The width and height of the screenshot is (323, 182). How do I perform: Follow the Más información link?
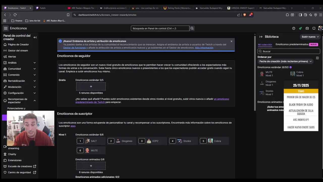(x=204, y=48)
